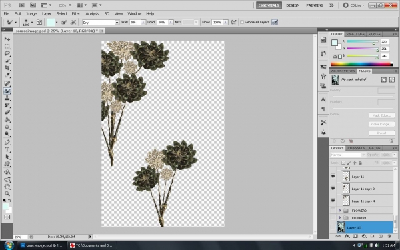Screen dimensions: 400x250
Task: Switch to the Design workspace
Action: click(x=293, y=5)
